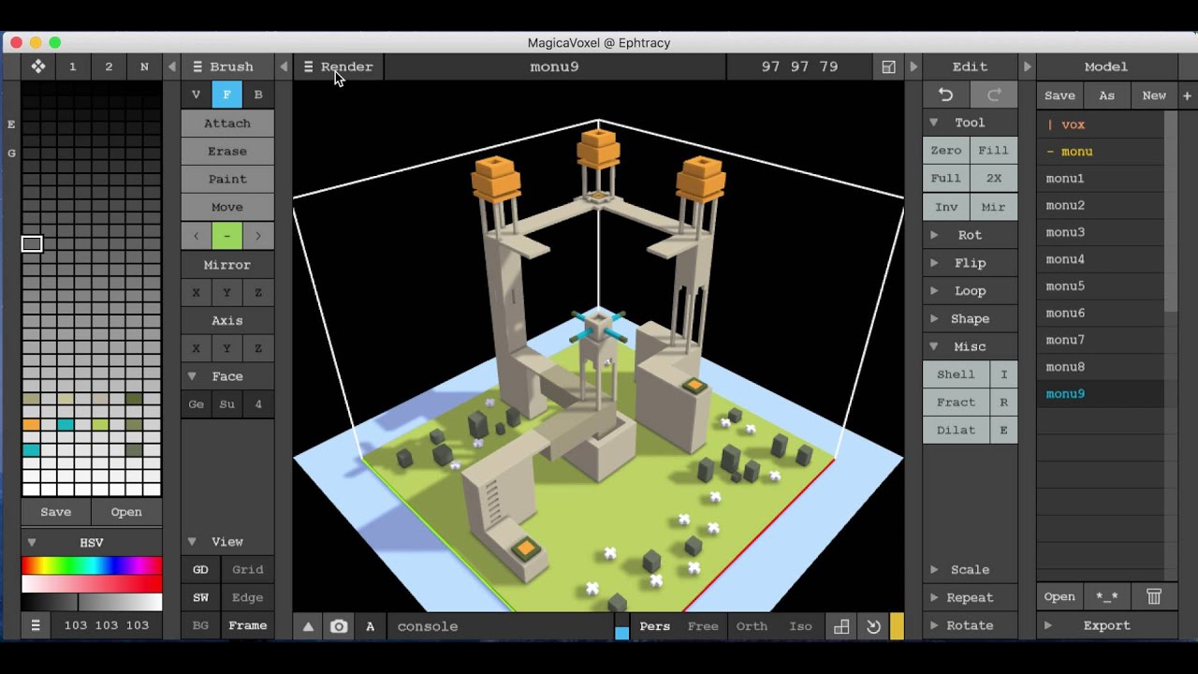
Task: Switch to Iso camera view
Action: [800, 626]
